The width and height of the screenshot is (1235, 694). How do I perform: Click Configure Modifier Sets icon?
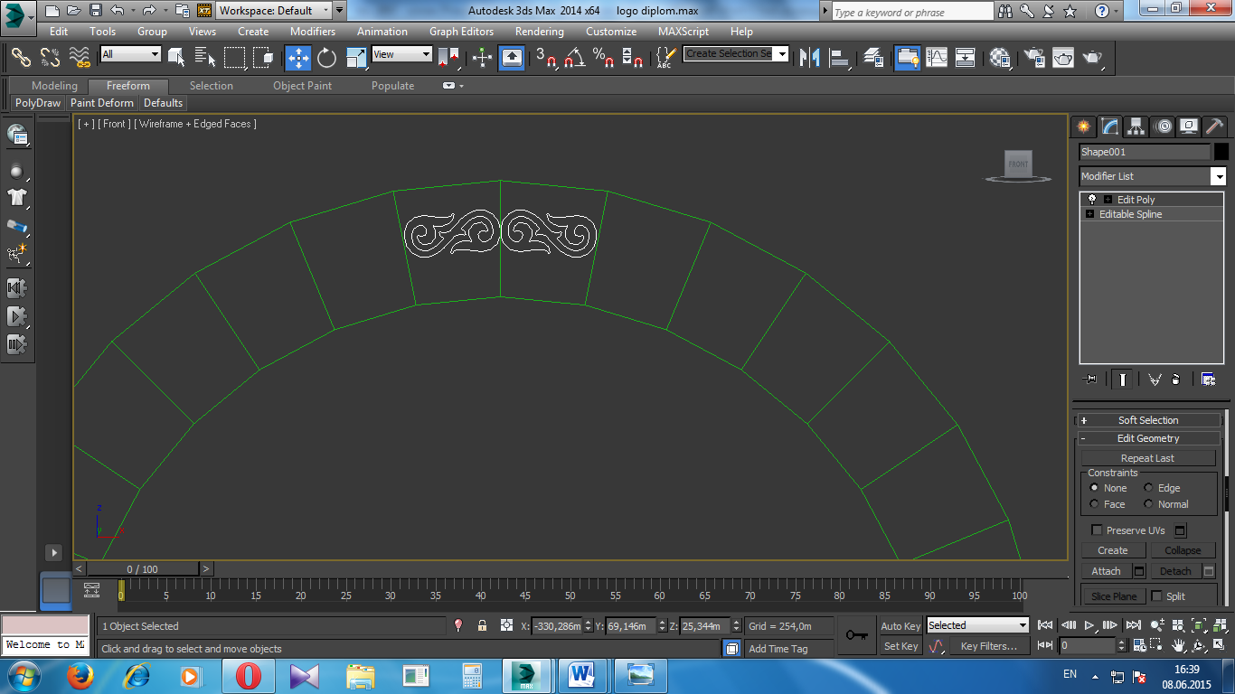tap(1208, 380)
